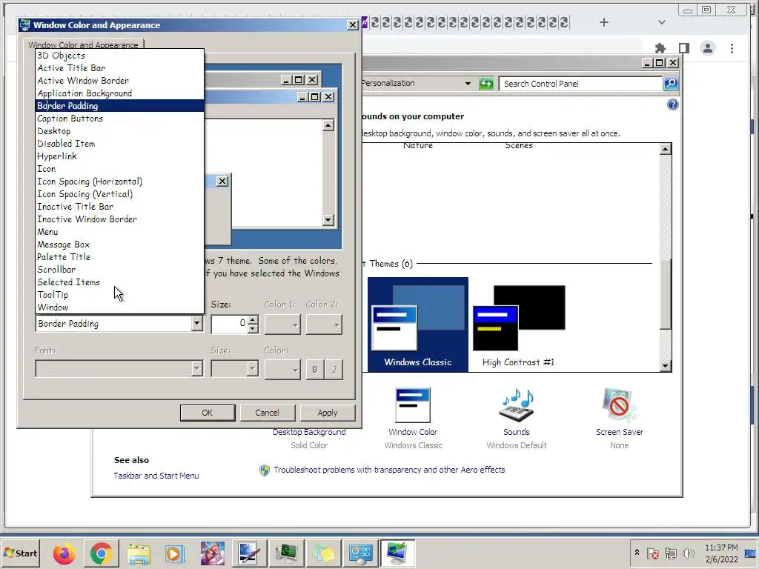Click the Apply button
Viewport: 759px width, 569px height.
pyautogui.click(x=328, y=413)
